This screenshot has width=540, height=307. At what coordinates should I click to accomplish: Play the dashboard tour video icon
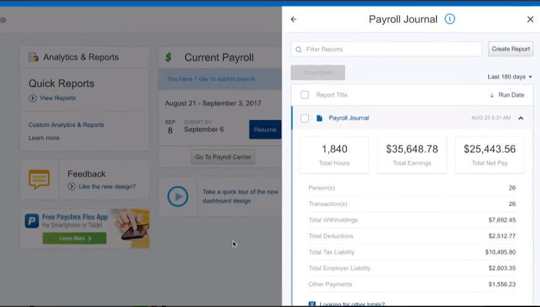178,196
